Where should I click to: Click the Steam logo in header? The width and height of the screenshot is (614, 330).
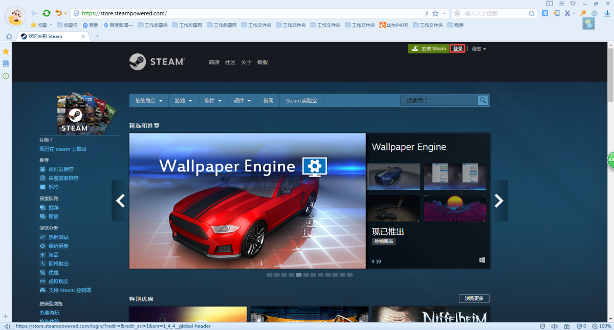coord(157,62)
